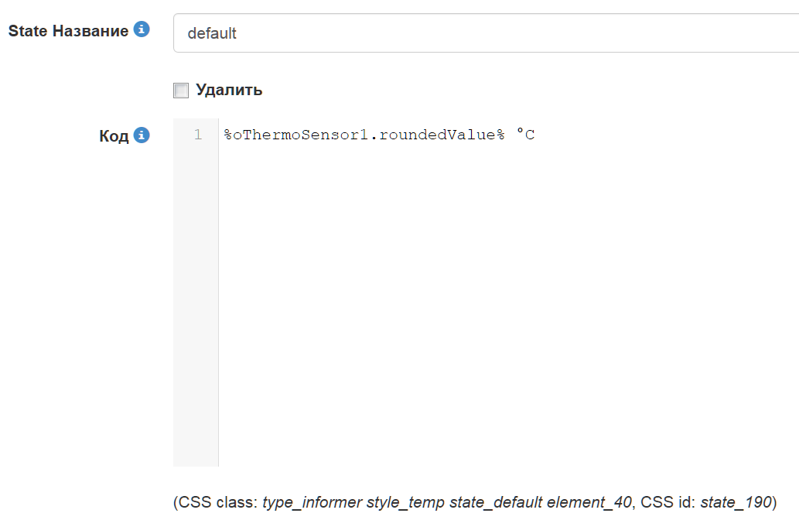Image resolution: width=799 pixels, height=520 pixels.
Task: Place cursor after °C in code
Action: [536, 135]
